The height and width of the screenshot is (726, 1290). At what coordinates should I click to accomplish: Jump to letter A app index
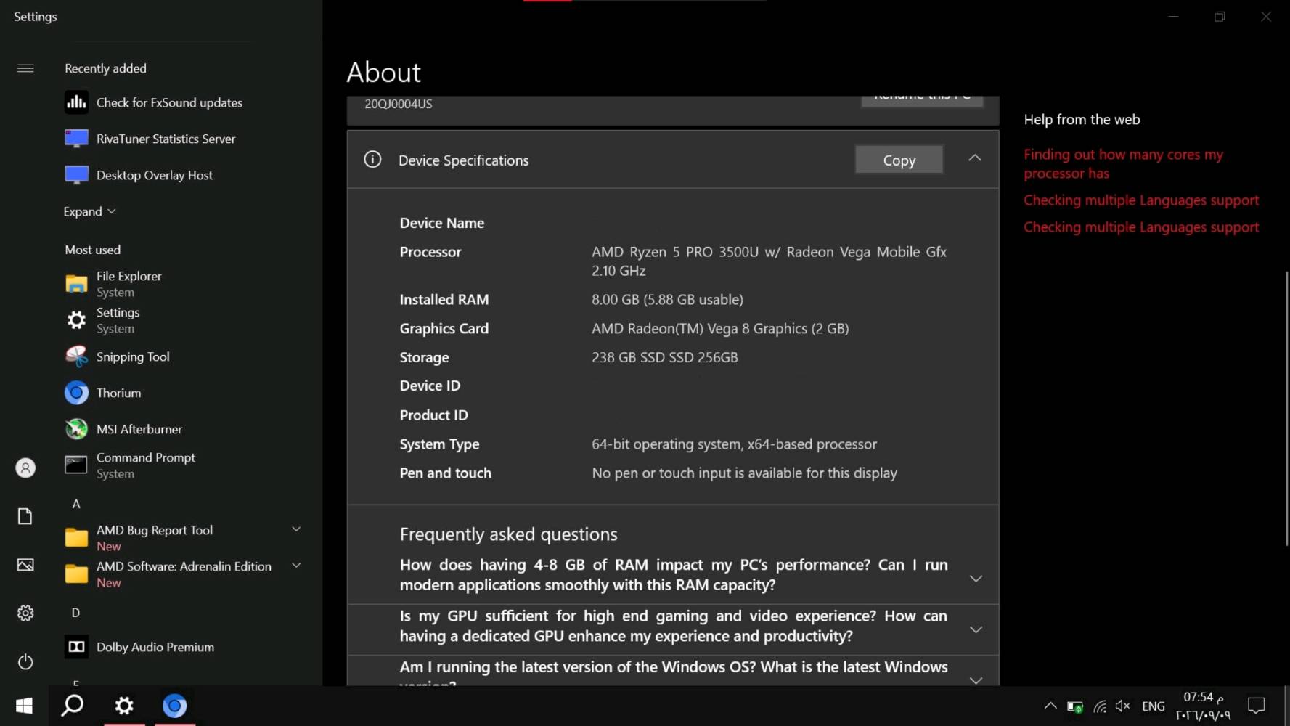pyautogui.click(x=76, y=504)
